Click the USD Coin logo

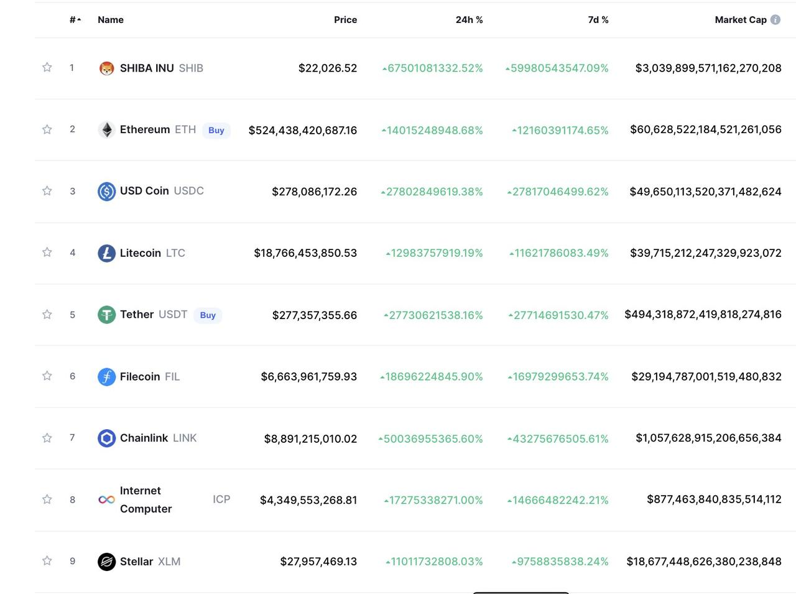106,191
